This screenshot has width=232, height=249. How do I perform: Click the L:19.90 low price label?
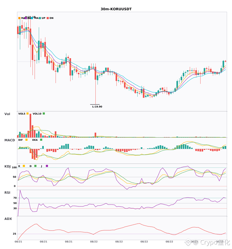97,107
